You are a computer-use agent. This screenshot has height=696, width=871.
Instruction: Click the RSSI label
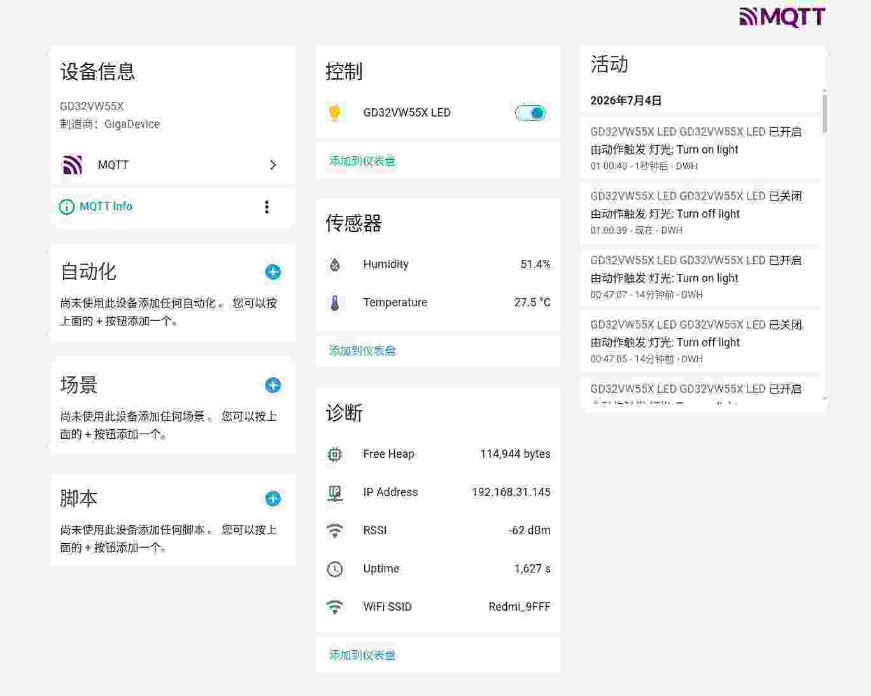click(375, 530)
